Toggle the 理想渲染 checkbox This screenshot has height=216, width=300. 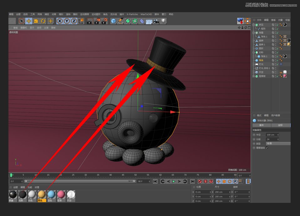coord(267,148)
